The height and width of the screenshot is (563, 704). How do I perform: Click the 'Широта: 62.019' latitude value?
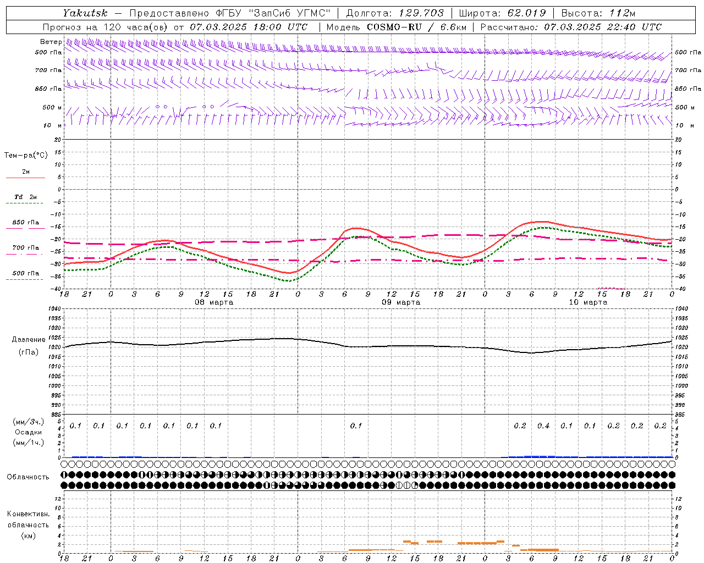(502, 13)
